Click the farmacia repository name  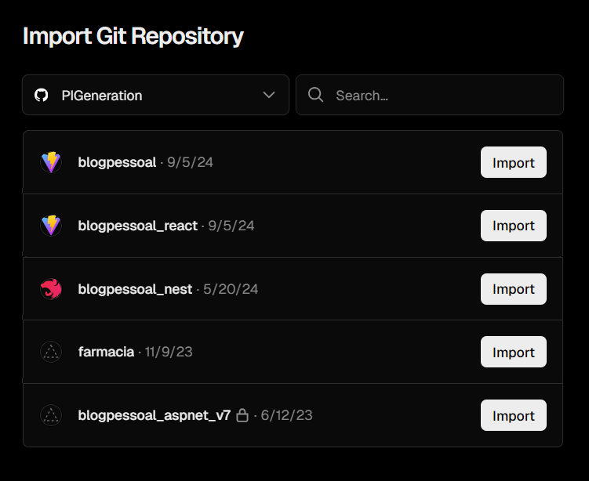pyautogui.click(x=106, y=352)
